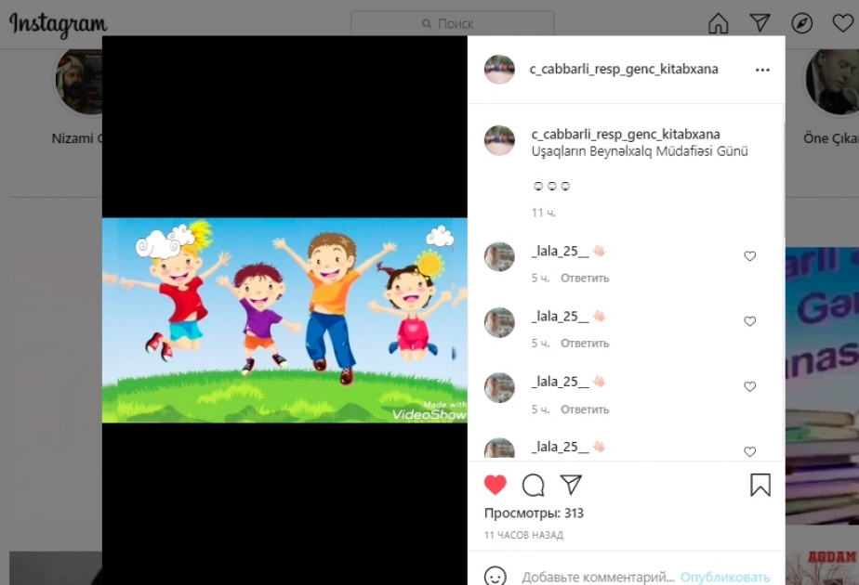This screenshot has width=859, height=585.
Task: Click the caption Uşaqların Beynəlxalq Müdafiəsi Günü
Action: 640,151
